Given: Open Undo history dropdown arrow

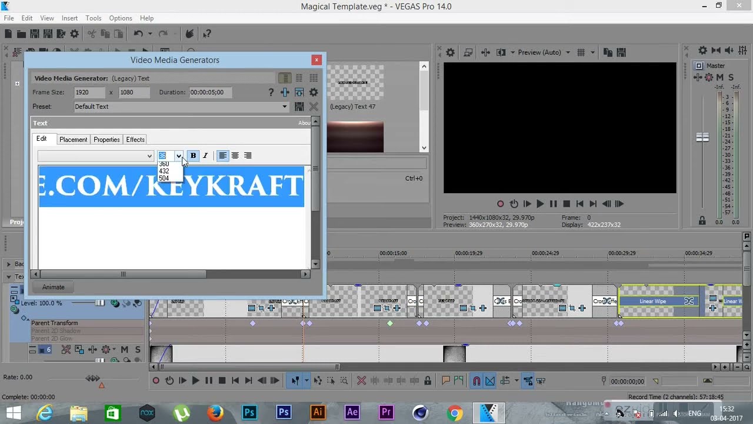Looking at the screenshot, I should coord(150,34).
